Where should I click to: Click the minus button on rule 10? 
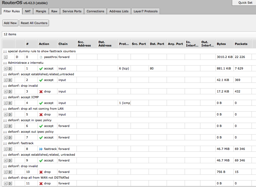(x=5, y=172)
